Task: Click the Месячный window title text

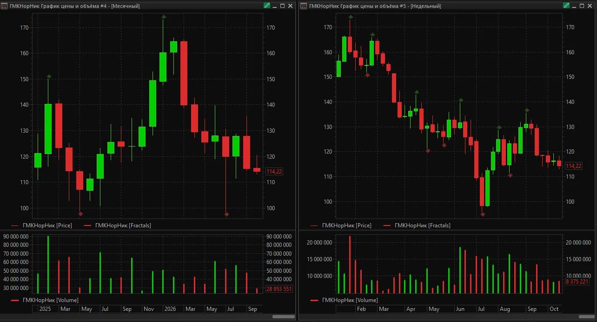Action: (x=74, y=6)
